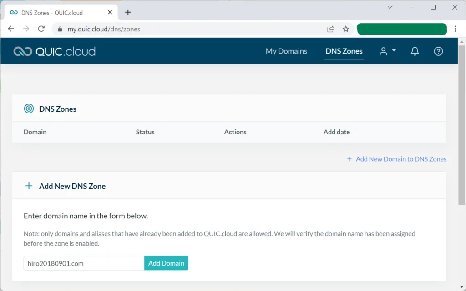
Task: Click the Add New DNS Zone heading
Action: tap(72, 186)
